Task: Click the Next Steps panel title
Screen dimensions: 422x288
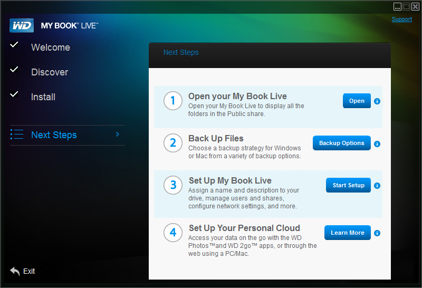Action: pyautogui.click(x=181, y=52)
